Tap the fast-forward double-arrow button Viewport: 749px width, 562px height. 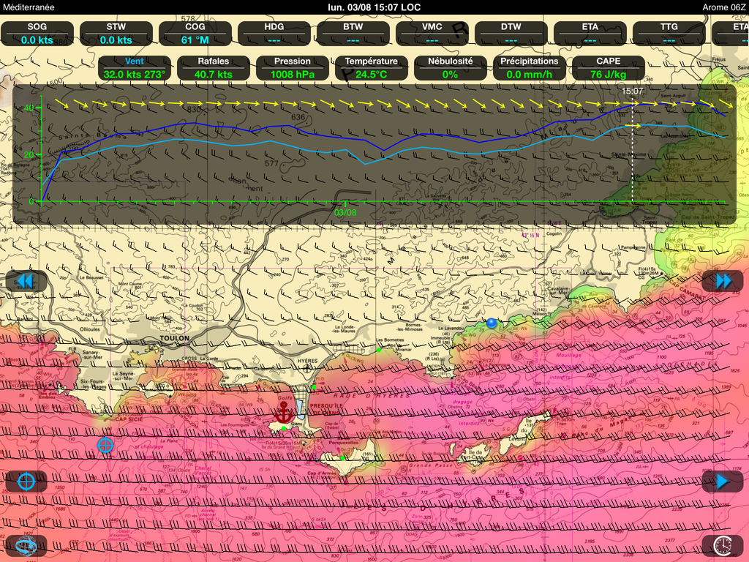(722, 281)
